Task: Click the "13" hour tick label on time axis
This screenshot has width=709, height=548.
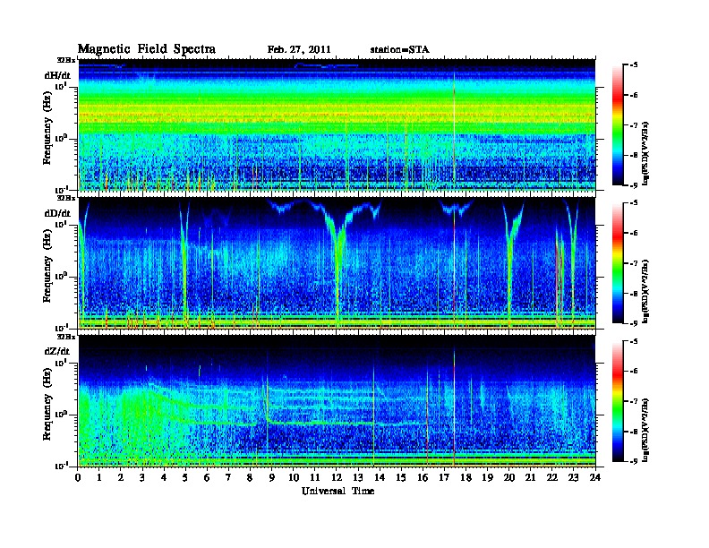Action: [358, 477]
